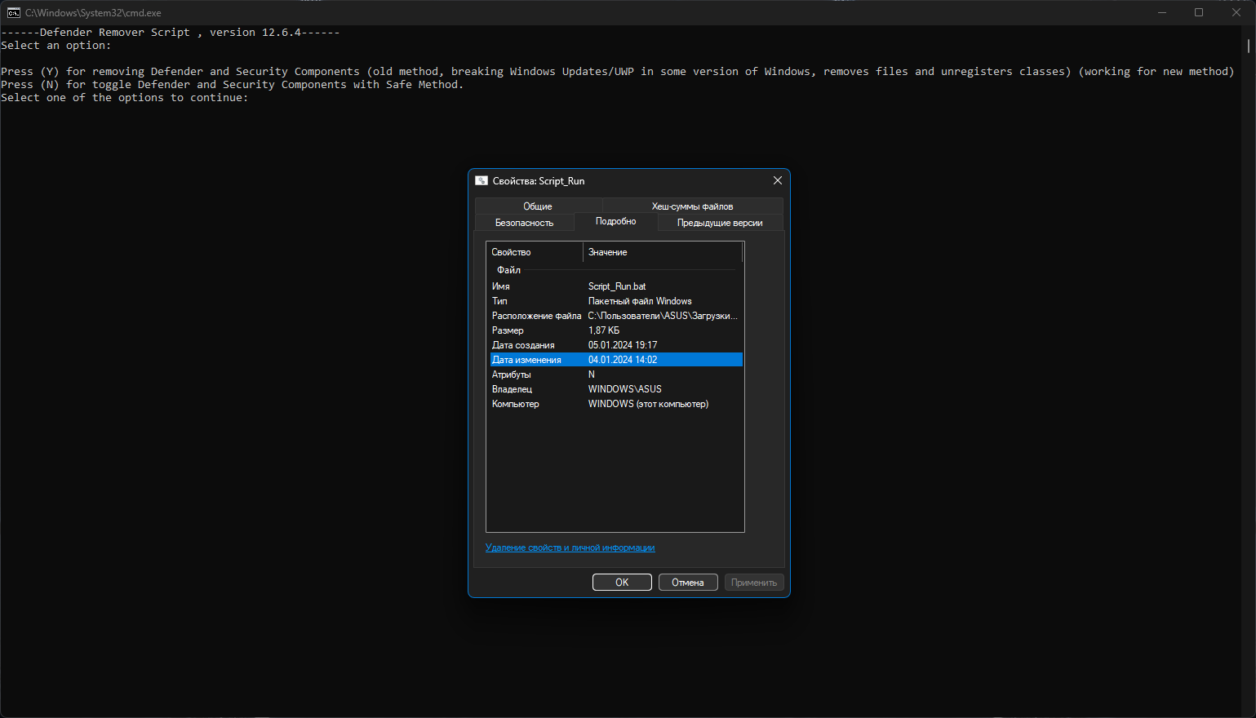Screen dimensions: 1256x718
Task: Click the Значение column header
Action: [663, 252]
